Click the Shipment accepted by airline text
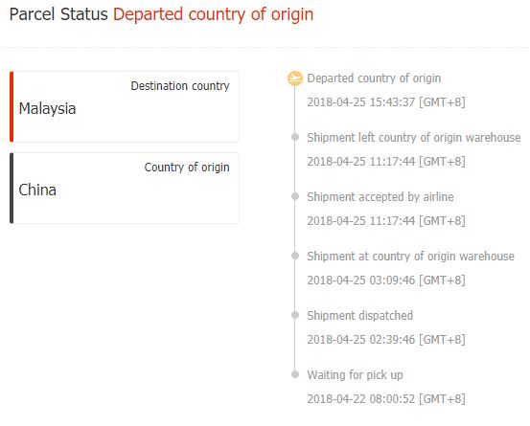The image size is (530, 426). click(380, 197)
